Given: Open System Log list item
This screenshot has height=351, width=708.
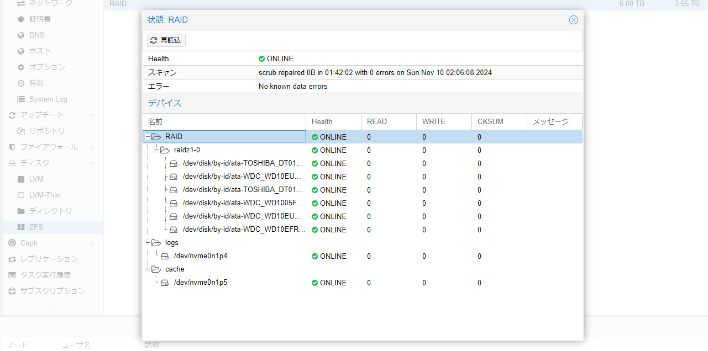Looking at the screenshot, I should point(48,99).
